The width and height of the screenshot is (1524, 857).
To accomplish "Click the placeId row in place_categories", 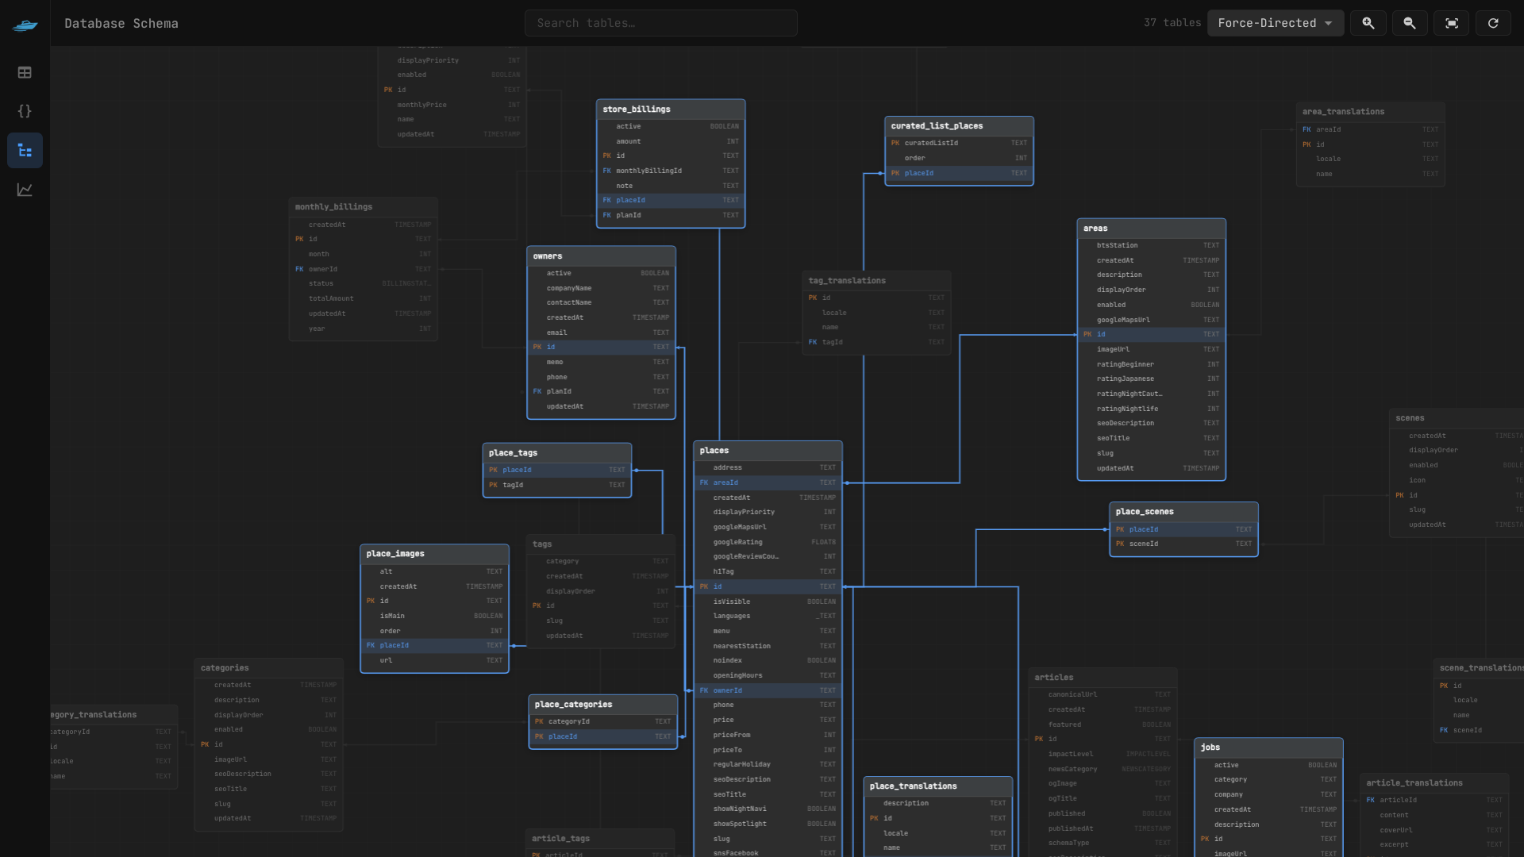I will coord(603,736).
